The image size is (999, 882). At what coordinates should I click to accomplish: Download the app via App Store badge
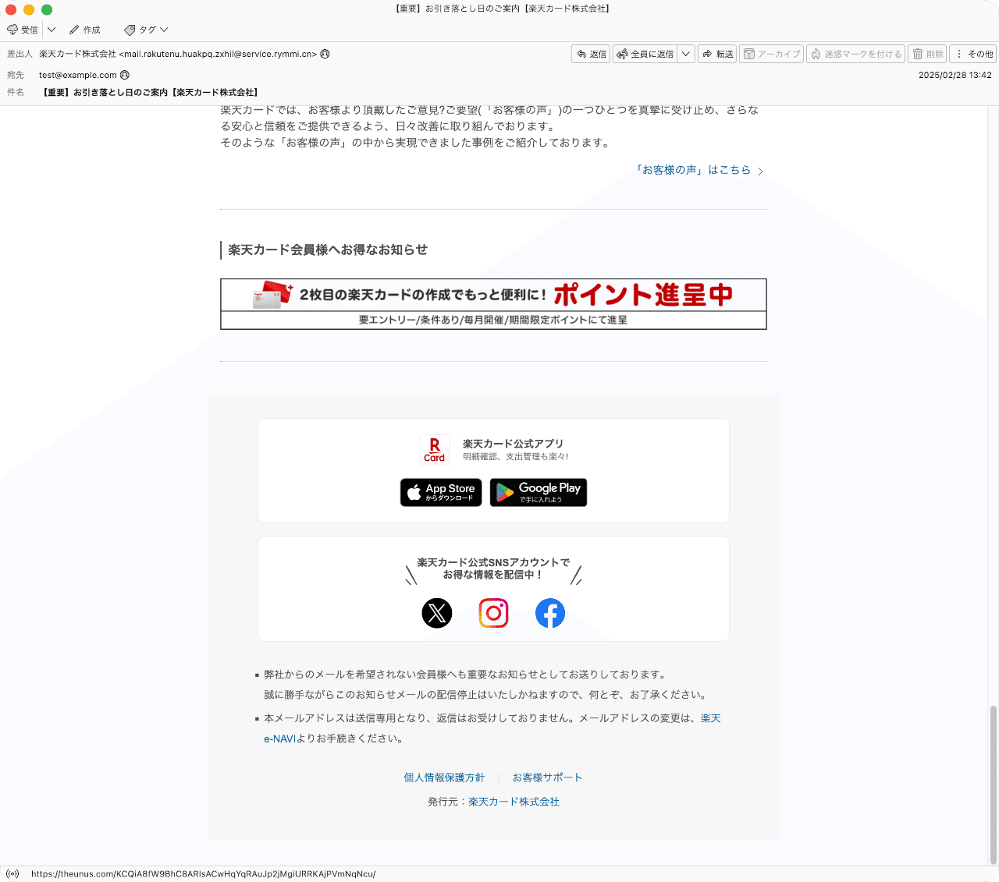pos(440,492)
